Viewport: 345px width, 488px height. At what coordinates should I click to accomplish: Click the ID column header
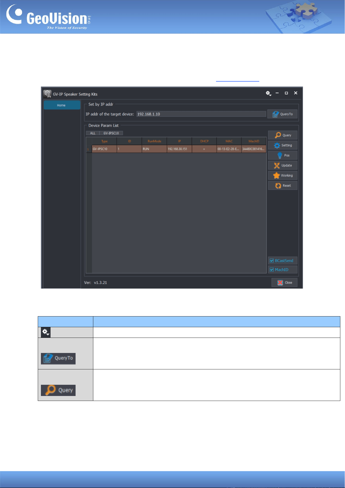tap(129, 141)
